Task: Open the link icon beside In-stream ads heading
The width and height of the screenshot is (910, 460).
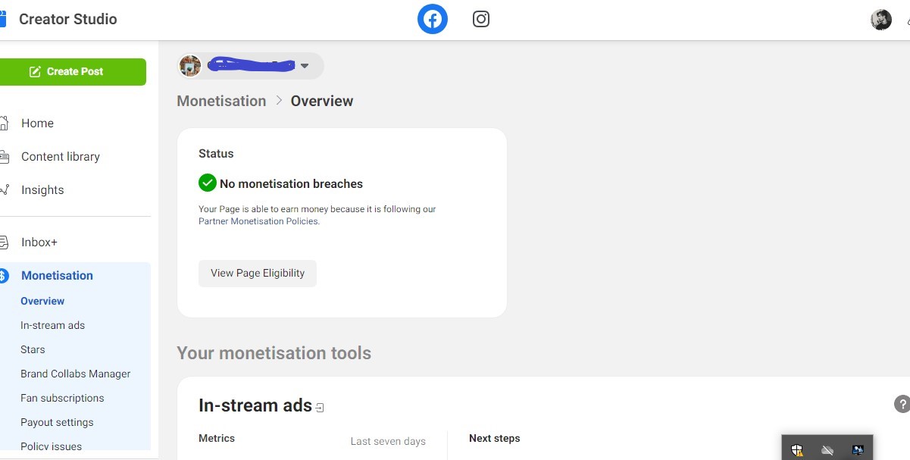Action: (320, 408)
